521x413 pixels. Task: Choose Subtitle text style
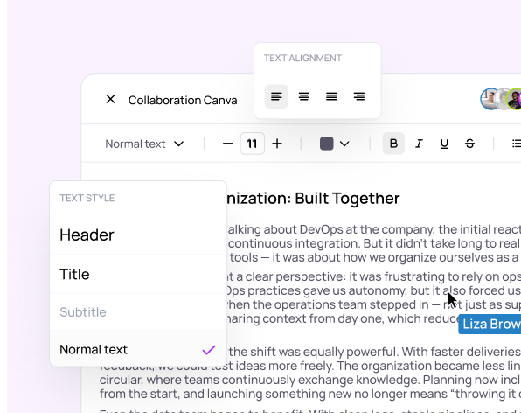click(x=138, y=311)
